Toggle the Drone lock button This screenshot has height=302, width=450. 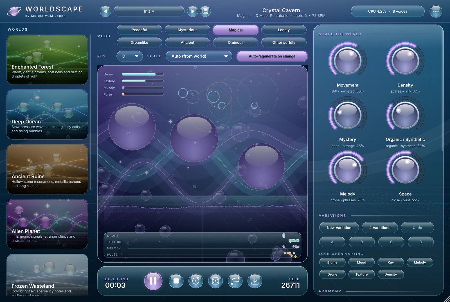(x=332, y=274)
